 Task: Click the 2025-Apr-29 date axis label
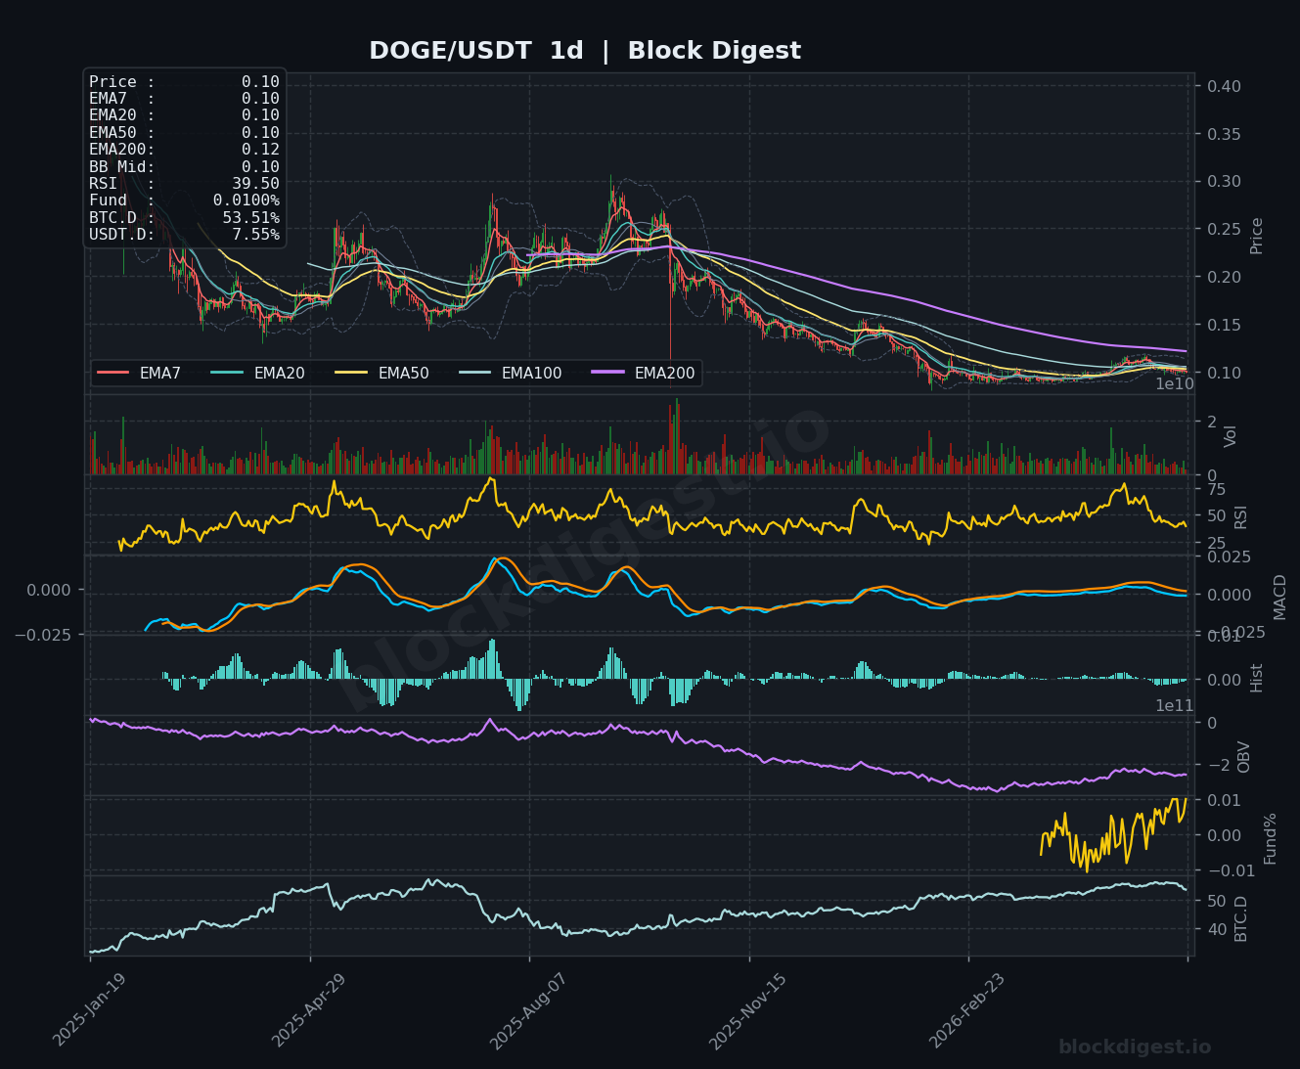(308, 1010)
